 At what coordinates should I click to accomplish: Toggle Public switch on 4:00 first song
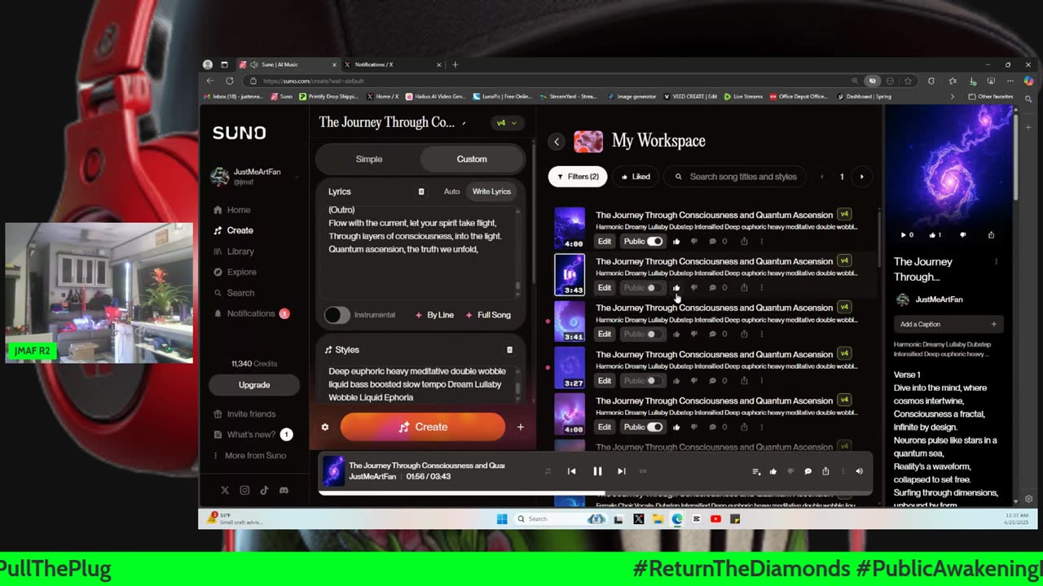pos(654,242)
